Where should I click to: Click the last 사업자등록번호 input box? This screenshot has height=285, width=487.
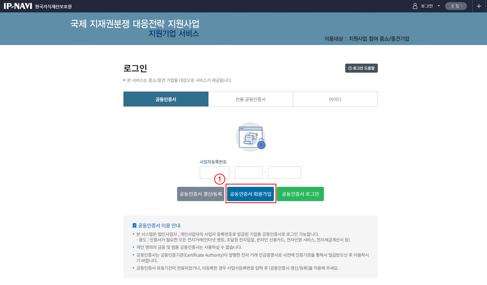point(284,172)
